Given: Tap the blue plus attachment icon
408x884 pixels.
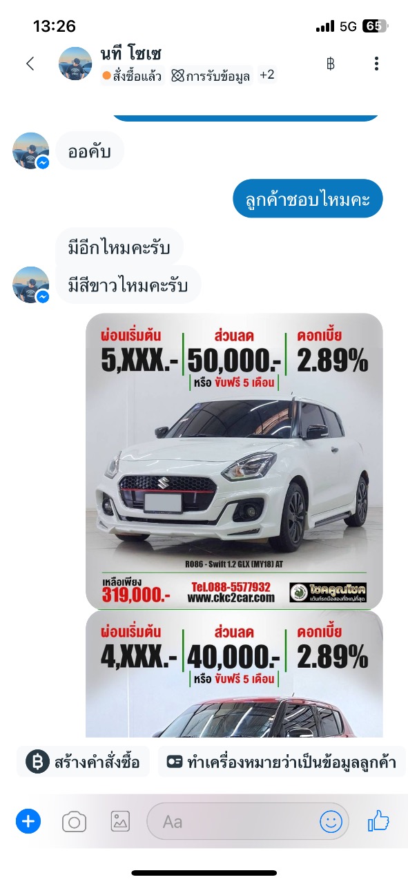Looking at the screenshot, I should tap(28, 821).
